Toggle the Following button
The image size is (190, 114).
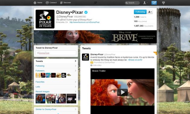tap(140, 12)
